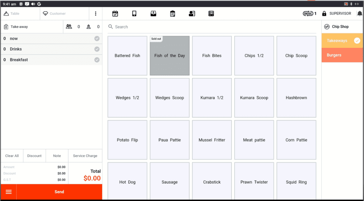
Task: Click the SUPERVISOR lock icon
Action: (x=324, y=14)
